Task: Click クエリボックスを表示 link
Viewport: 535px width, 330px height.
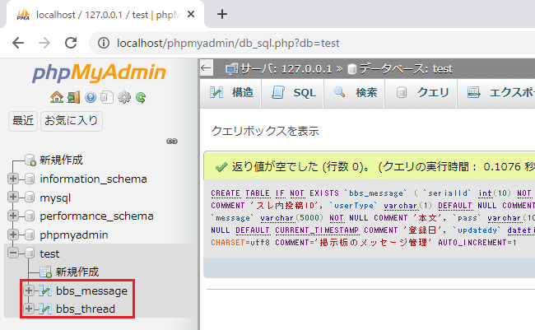Action: 265,131
